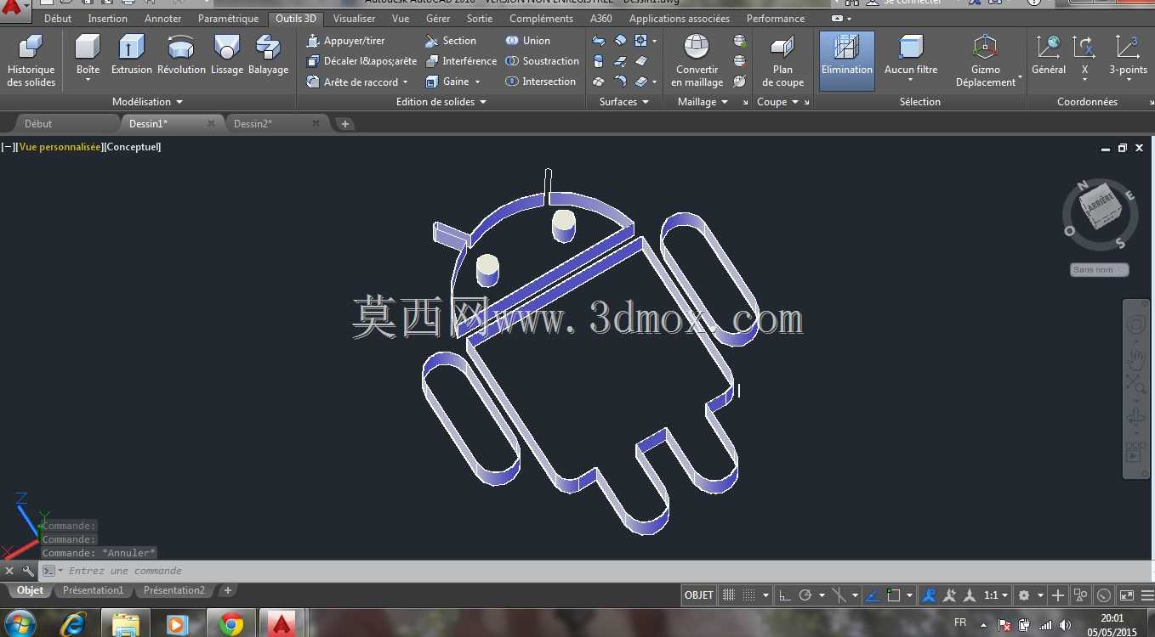Apply the Intersection operation
Screen dimensions: 1155x637
point(540,82)
